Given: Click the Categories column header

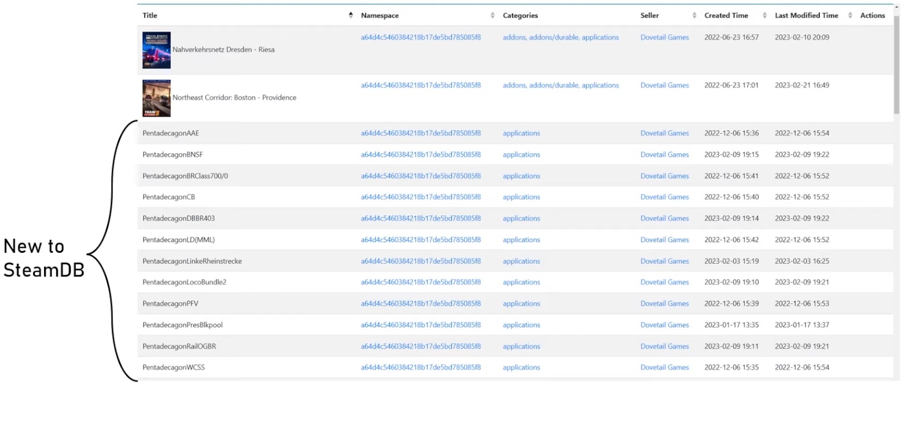Looking at the screenshot, I should point(520,15).
